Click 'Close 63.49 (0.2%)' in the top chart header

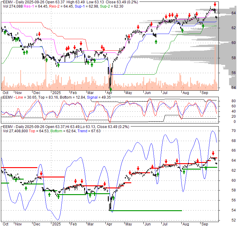[122, 2]
